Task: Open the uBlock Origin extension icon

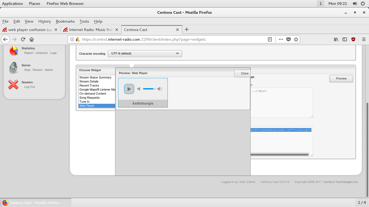Action: 353,39
